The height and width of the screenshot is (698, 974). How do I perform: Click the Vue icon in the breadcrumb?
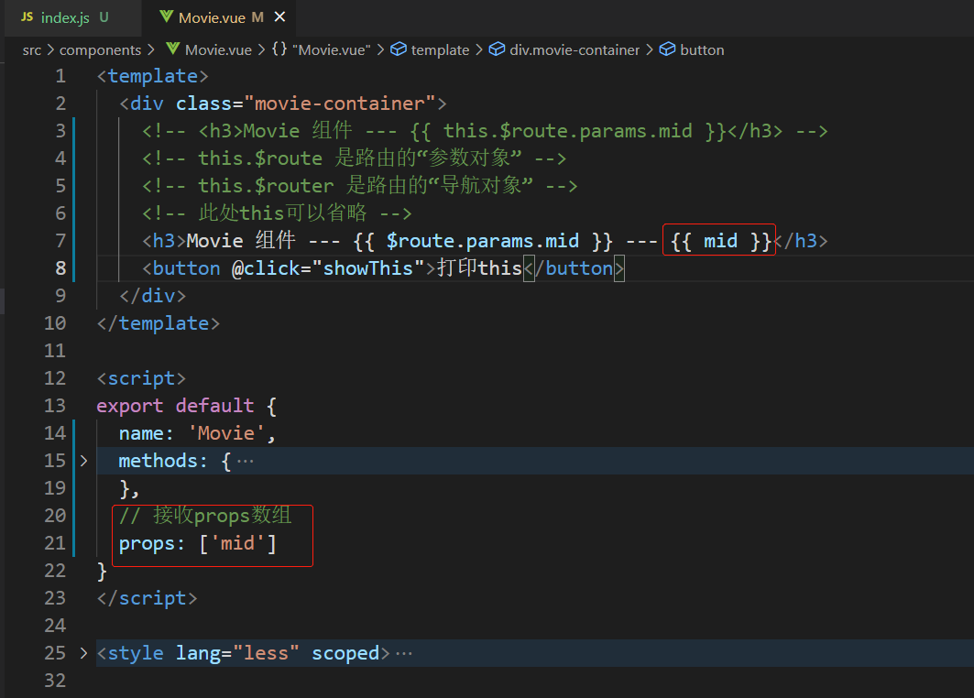172,49
